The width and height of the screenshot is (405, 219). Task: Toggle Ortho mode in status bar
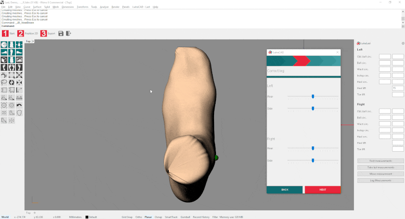click(138, 217)
